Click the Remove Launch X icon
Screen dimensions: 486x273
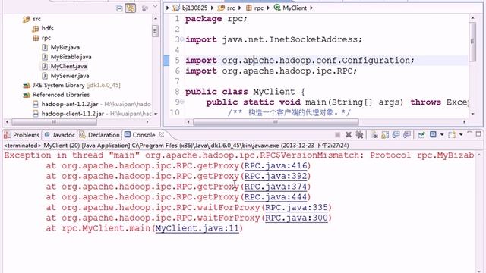(349, 135)
